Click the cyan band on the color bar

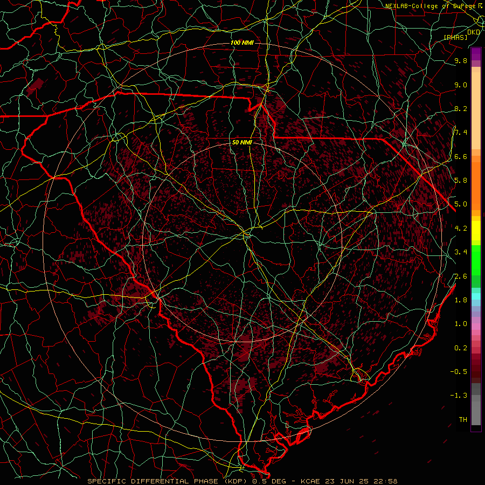[x=476, y=296]
